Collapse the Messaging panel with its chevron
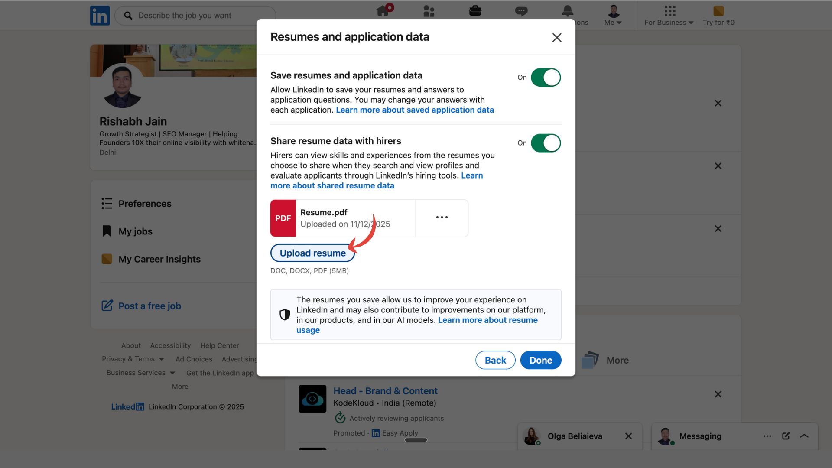832x468 pixels. click(x=805, y=436)
